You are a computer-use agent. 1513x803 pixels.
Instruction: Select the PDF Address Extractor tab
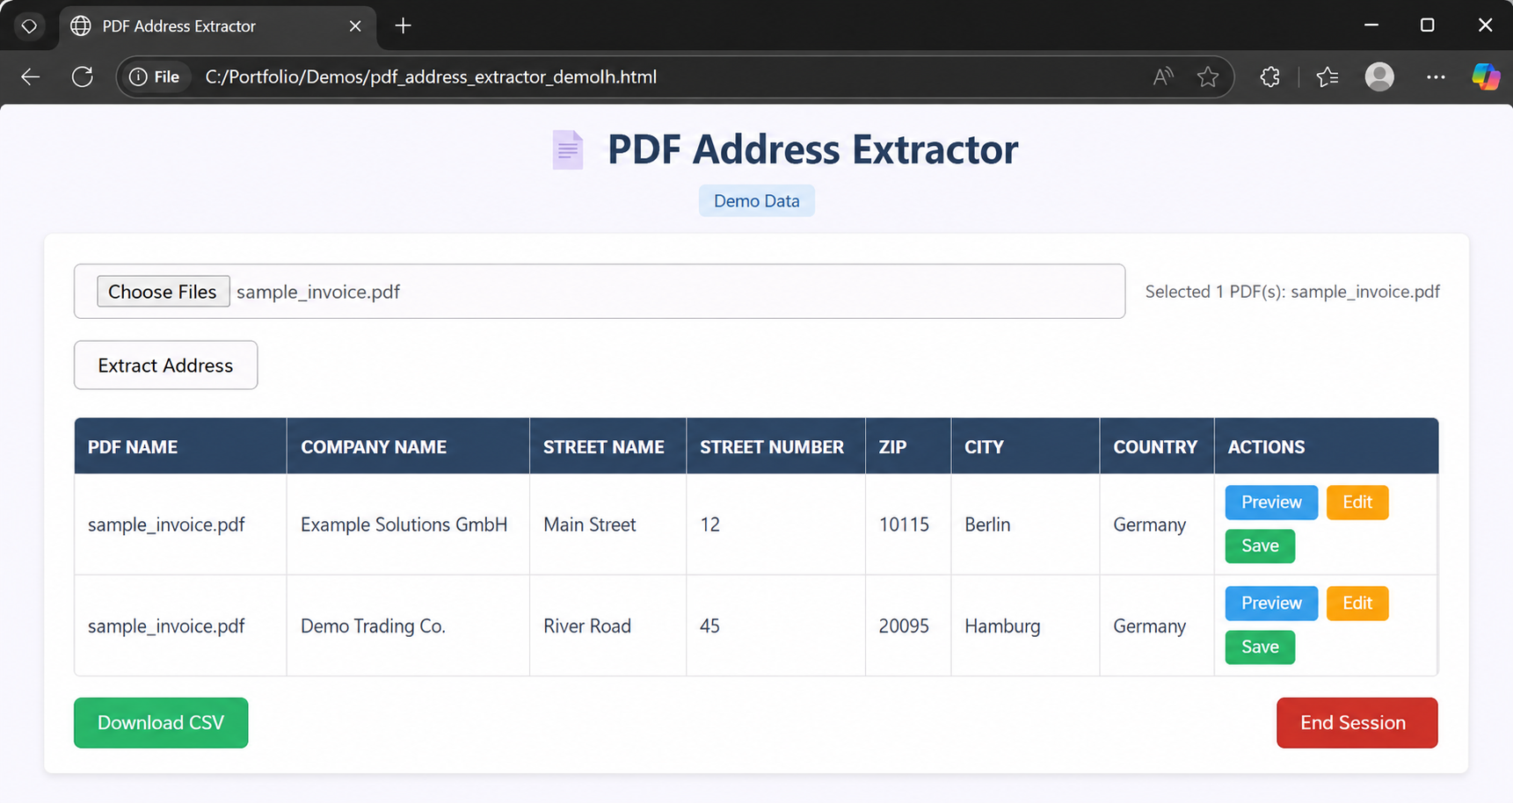click(218, 26)
